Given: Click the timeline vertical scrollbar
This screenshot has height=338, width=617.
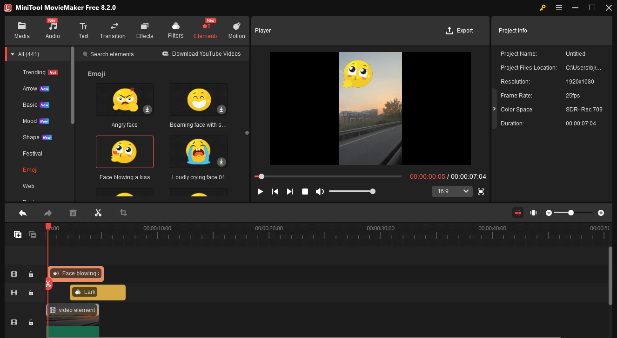Looking at the screenshot, I should 610,276.
